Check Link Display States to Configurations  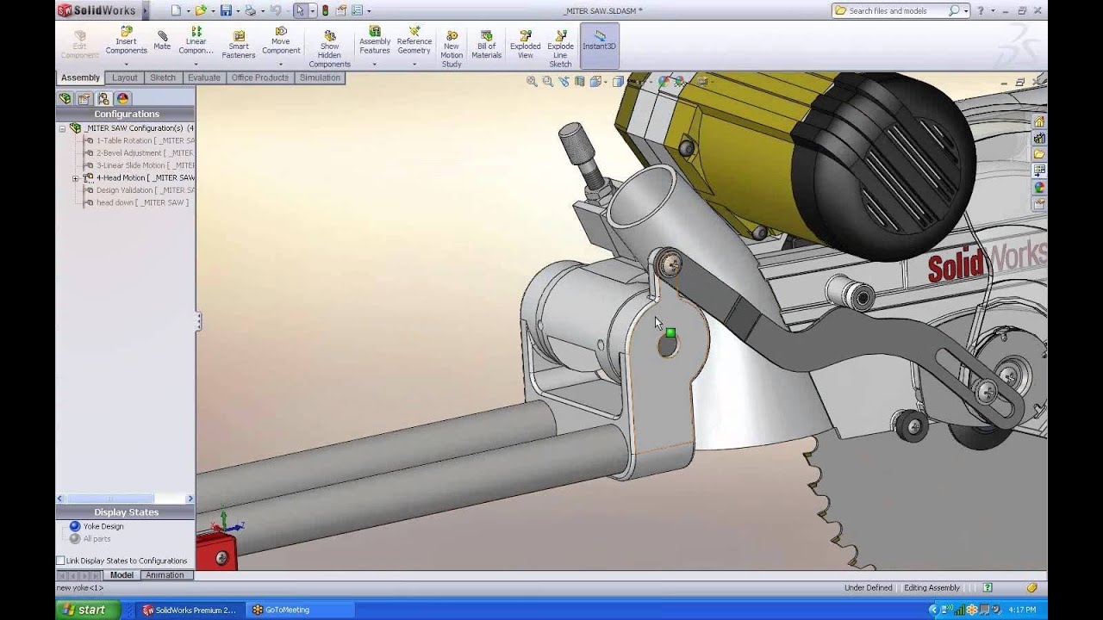point(60,561)
